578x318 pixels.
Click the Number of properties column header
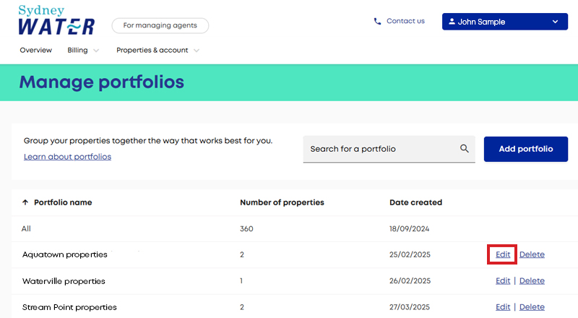282,202
